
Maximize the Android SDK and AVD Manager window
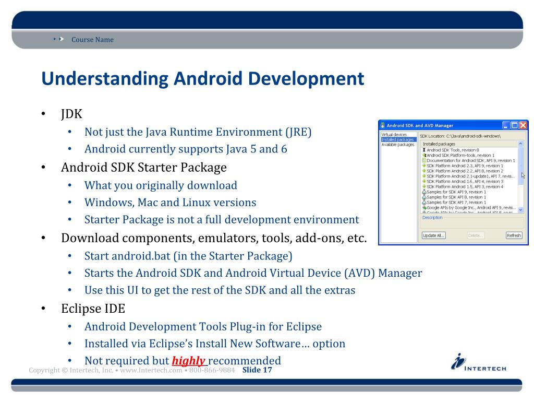(x=515, y=125)
